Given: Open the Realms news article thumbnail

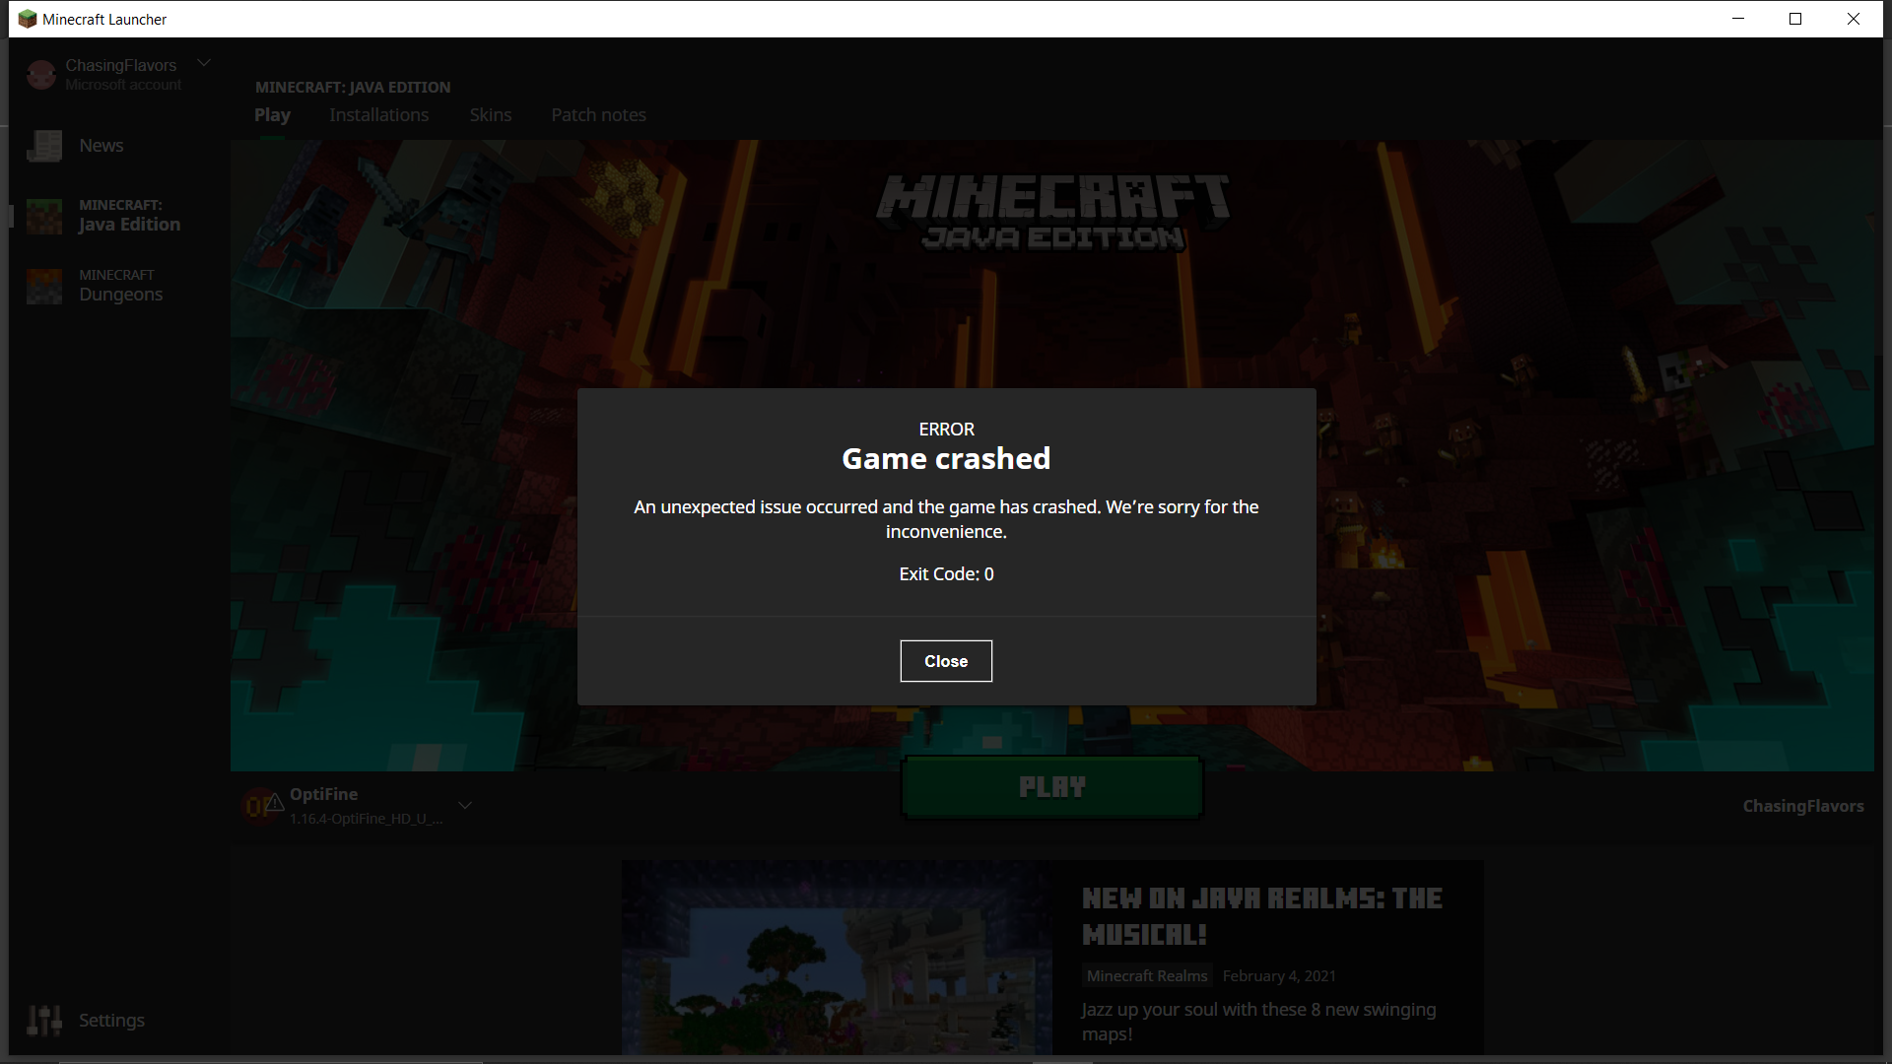Looking at the screenshot, I should click(836, 958).
